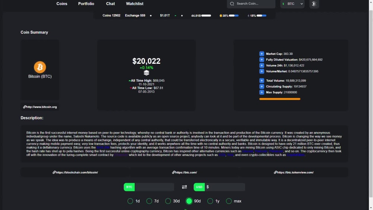
Task: Open the Chat page
Action: click(x=110, y=4)
